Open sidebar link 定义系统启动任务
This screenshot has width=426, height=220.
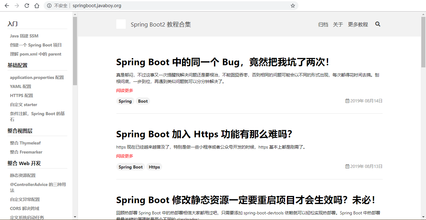pos(27,218)
